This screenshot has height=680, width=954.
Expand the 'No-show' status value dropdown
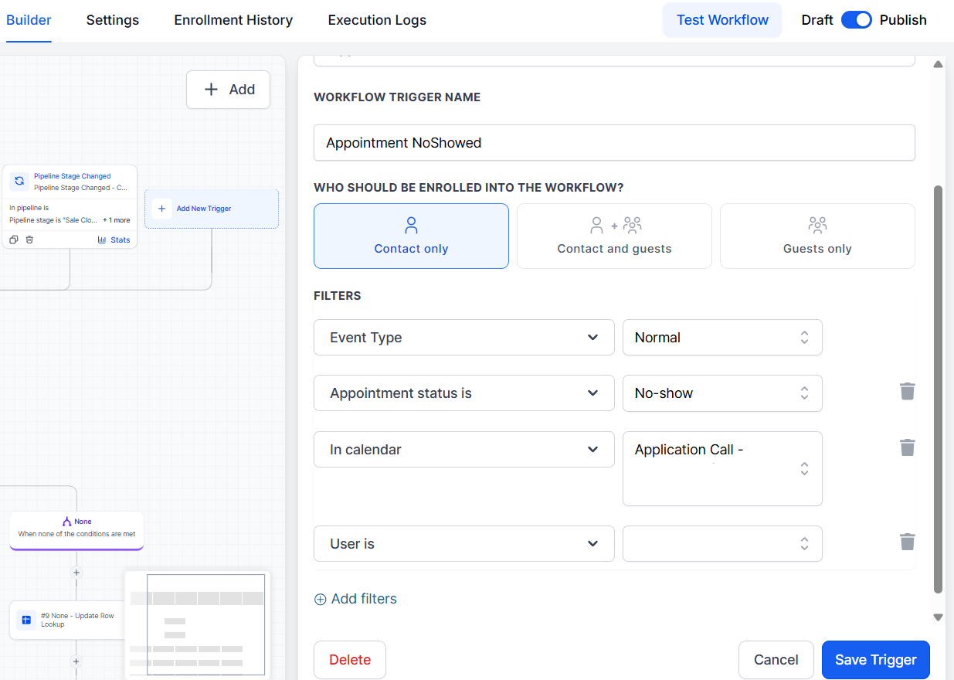point(721,393)
